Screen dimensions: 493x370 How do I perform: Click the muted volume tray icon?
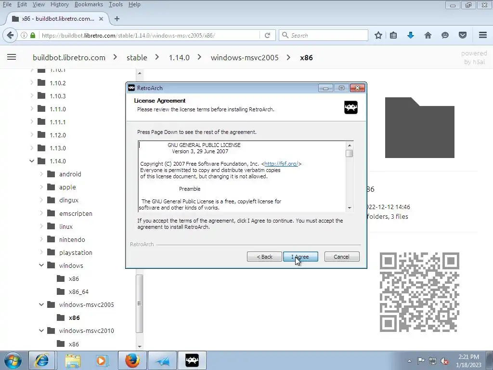pyautogui.click(x=444, y=361)
